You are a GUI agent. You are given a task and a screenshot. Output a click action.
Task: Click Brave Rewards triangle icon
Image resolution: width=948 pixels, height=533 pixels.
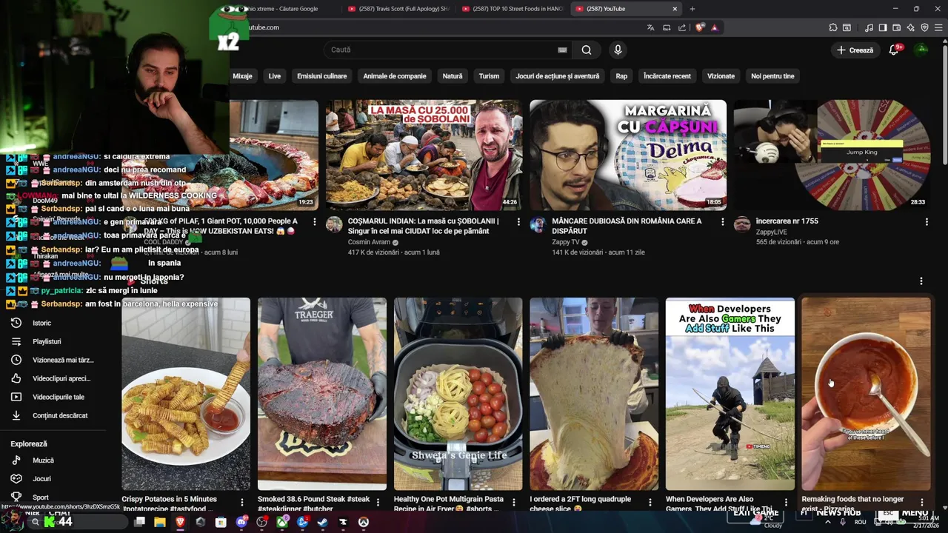click(x=715, y=27)
